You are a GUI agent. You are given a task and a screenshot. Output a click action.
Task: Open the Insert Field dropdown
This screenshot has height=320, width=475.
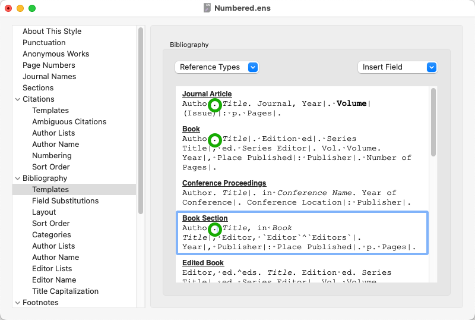coord(397,67)
